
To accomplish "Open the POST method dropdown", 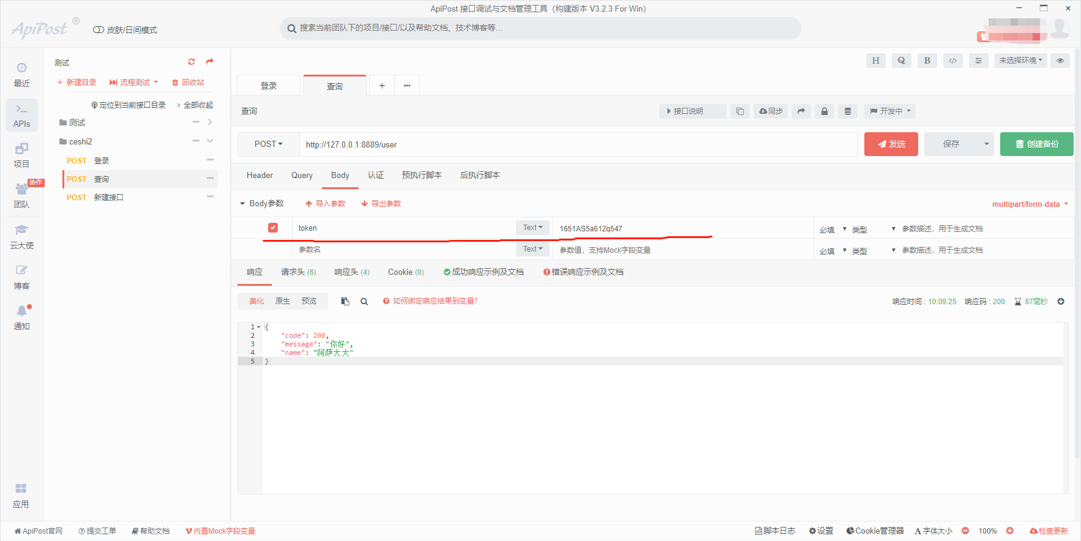I will click(x=269, y=144).
